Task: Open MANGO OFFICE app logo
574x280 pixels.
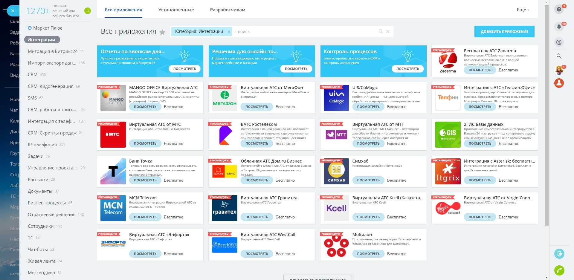Action: point(113,98)
